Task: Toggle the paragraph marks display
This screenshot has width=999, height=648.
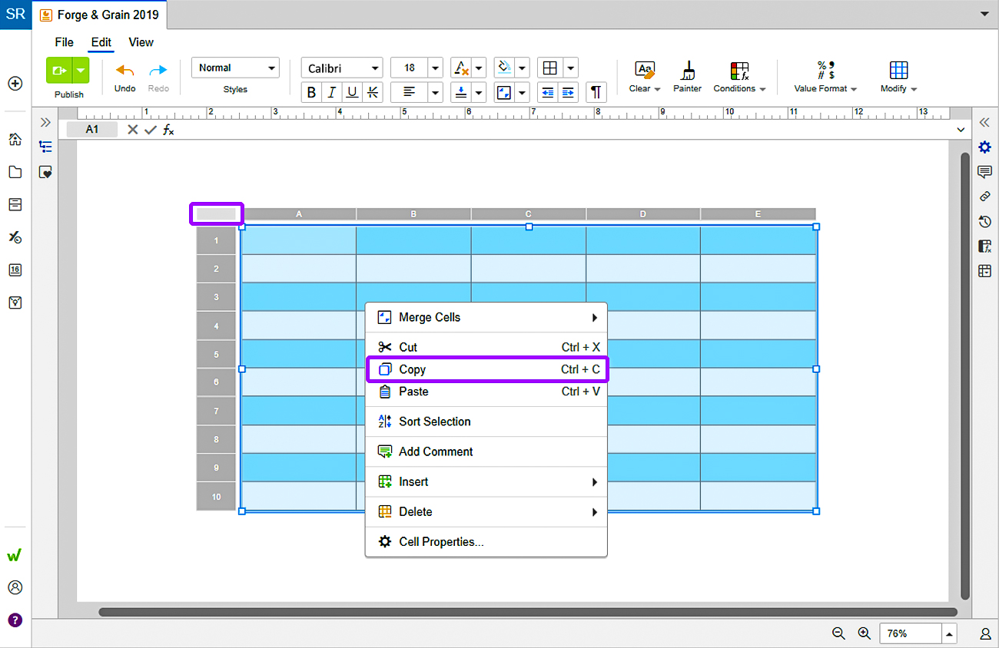Action: tap(596, 92)
